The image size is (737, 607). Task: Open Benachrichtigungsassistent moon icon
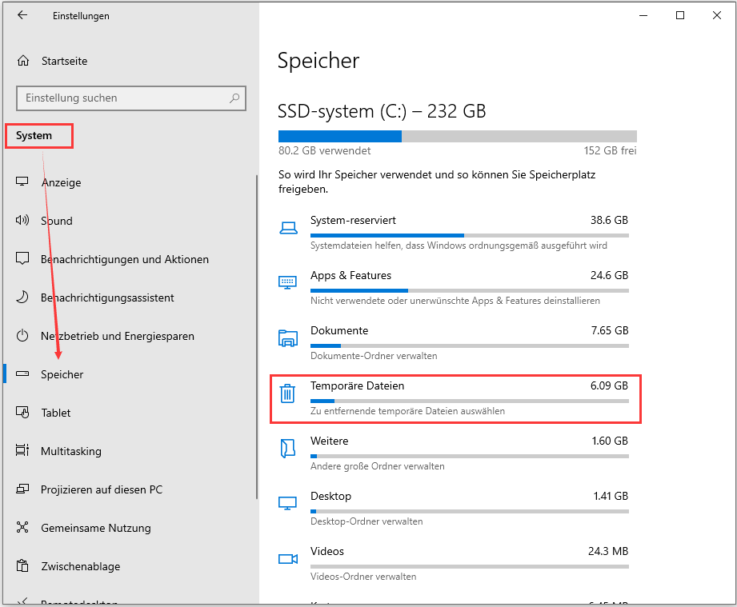pos(22,297)
